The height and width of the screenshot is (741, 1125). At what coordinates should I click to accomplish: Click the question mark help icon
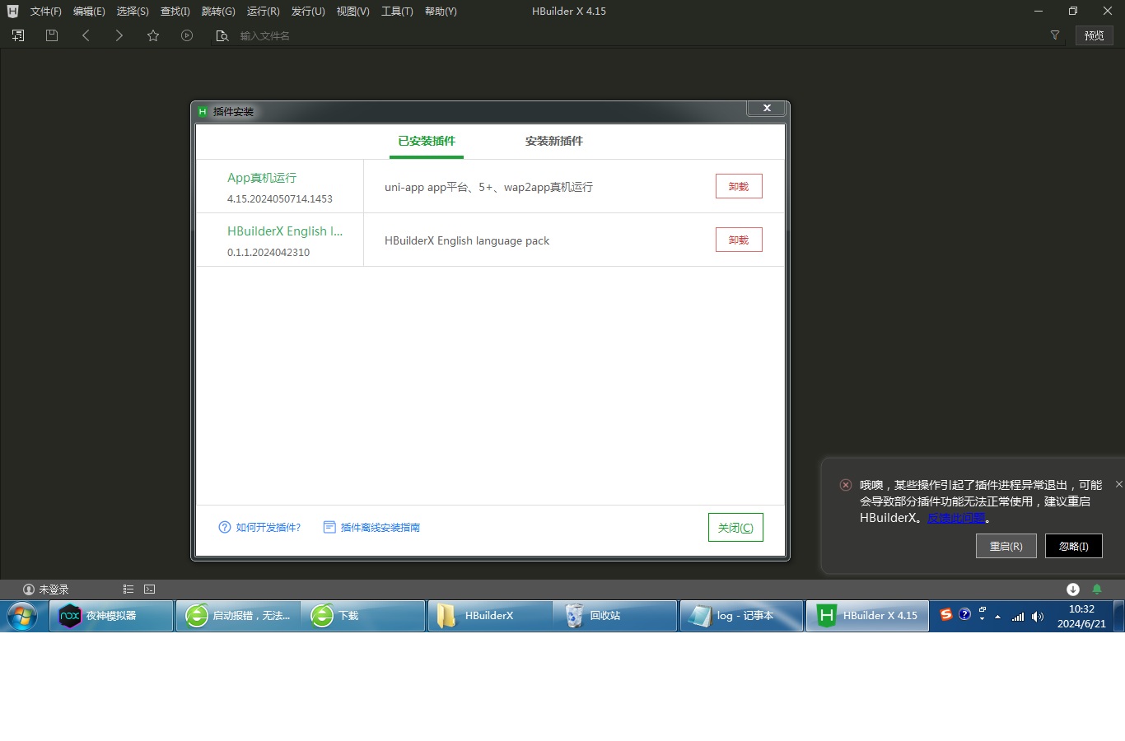click(225, 527)
